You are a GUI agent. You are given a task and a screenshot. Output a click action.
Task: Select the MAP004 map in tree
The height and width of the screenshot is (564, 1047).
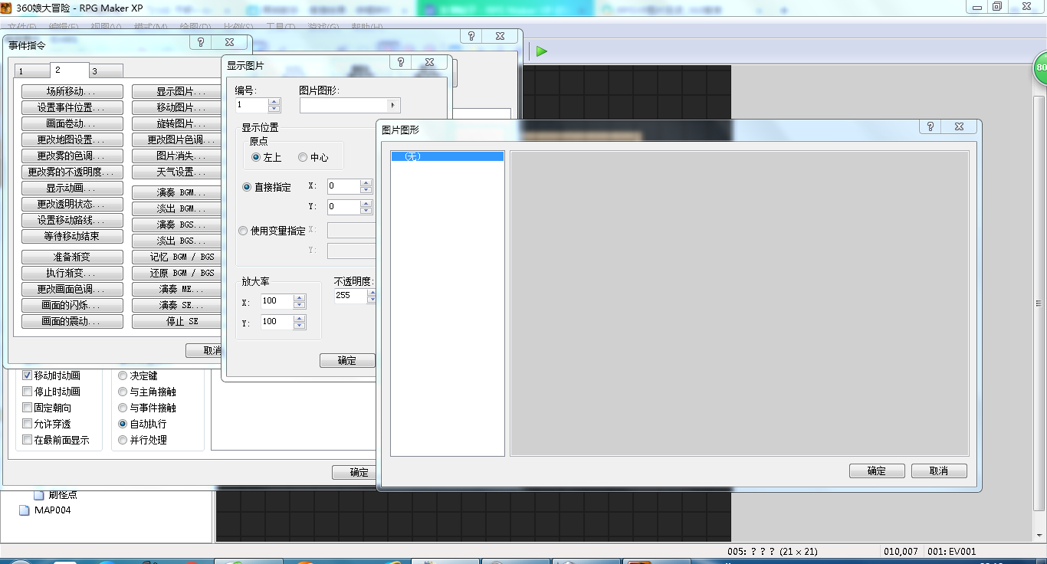pyautogui.click(x=52, y=510)
